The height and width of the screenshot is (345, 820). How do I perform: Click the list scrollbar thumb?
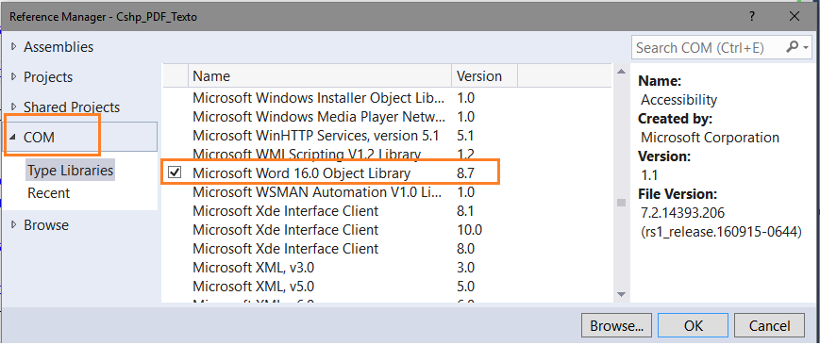pyautogui.click(x=621, y=203)
